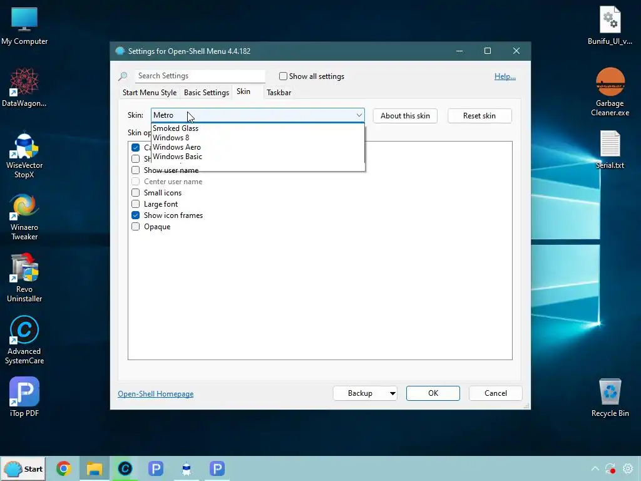Maximize the settings window
The image size is (641, 481).
point(487,51)
